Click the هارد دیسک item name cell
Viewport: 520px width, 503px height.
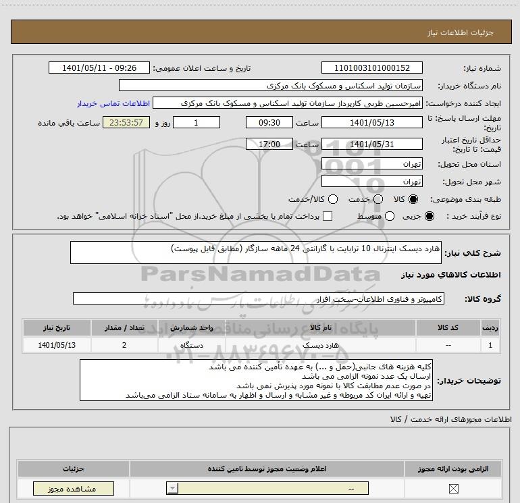320,345
